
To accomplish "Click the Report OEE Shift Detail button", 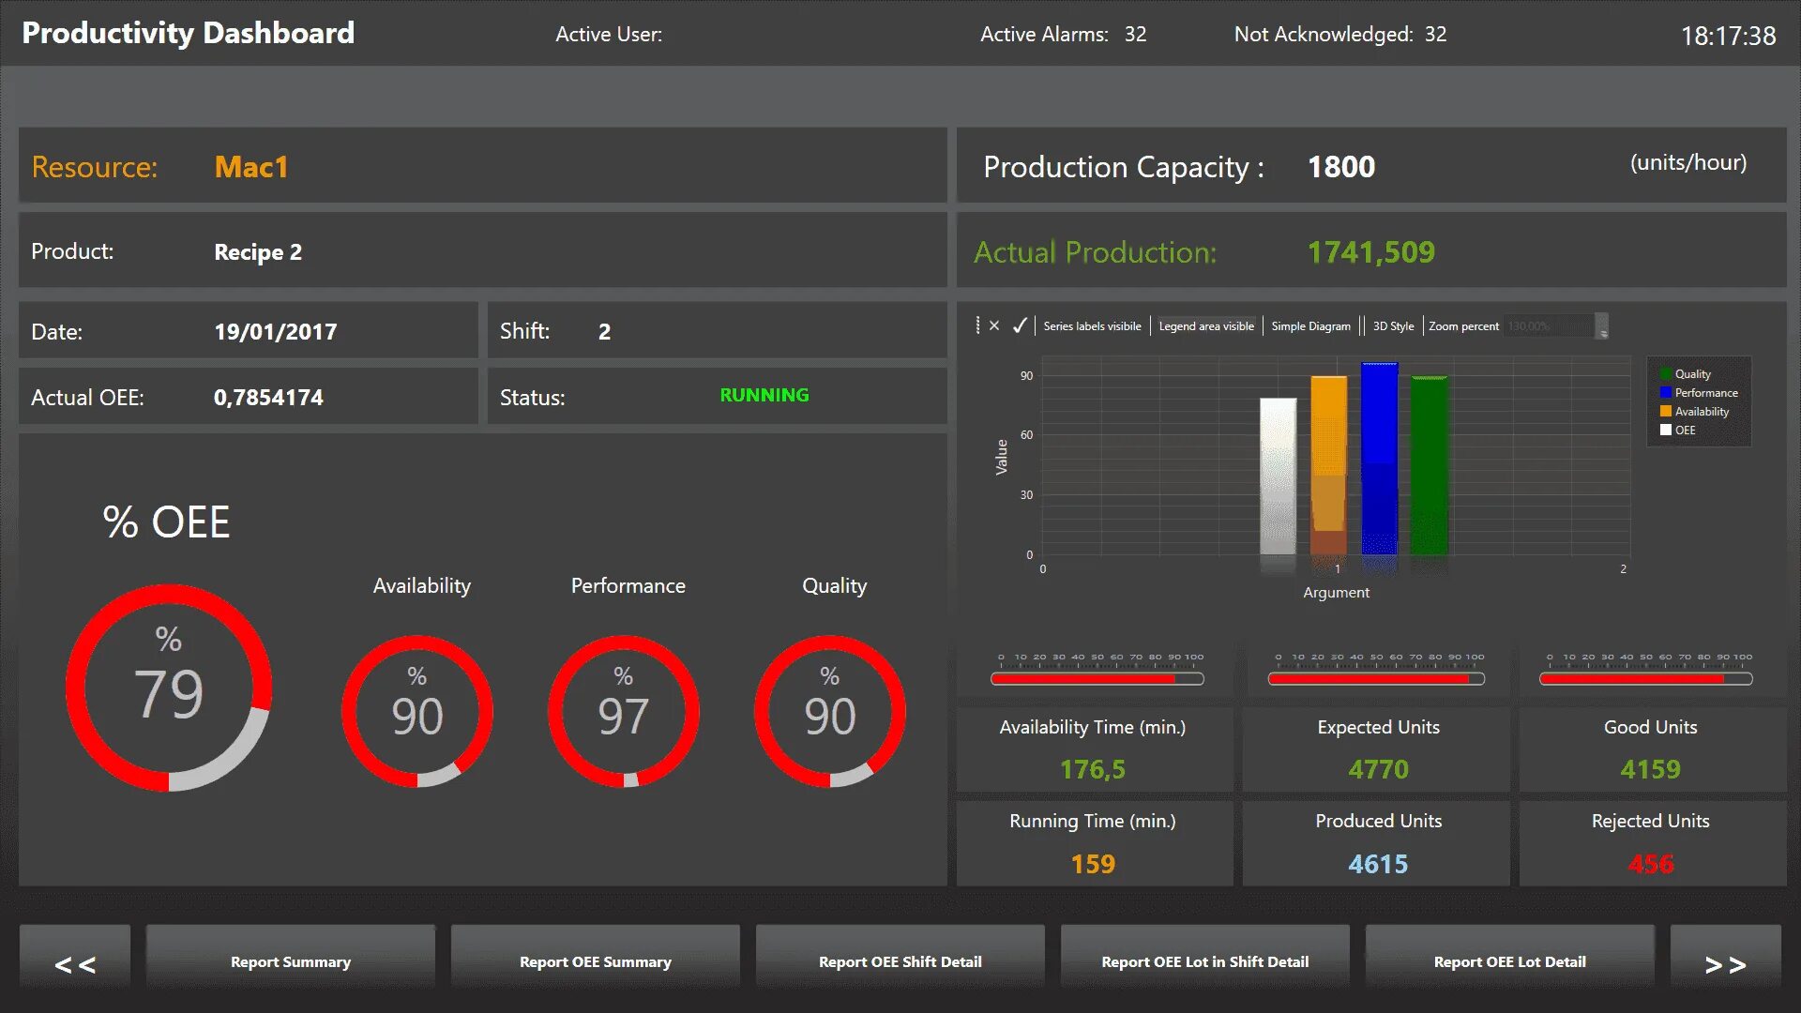I will 900,963.
